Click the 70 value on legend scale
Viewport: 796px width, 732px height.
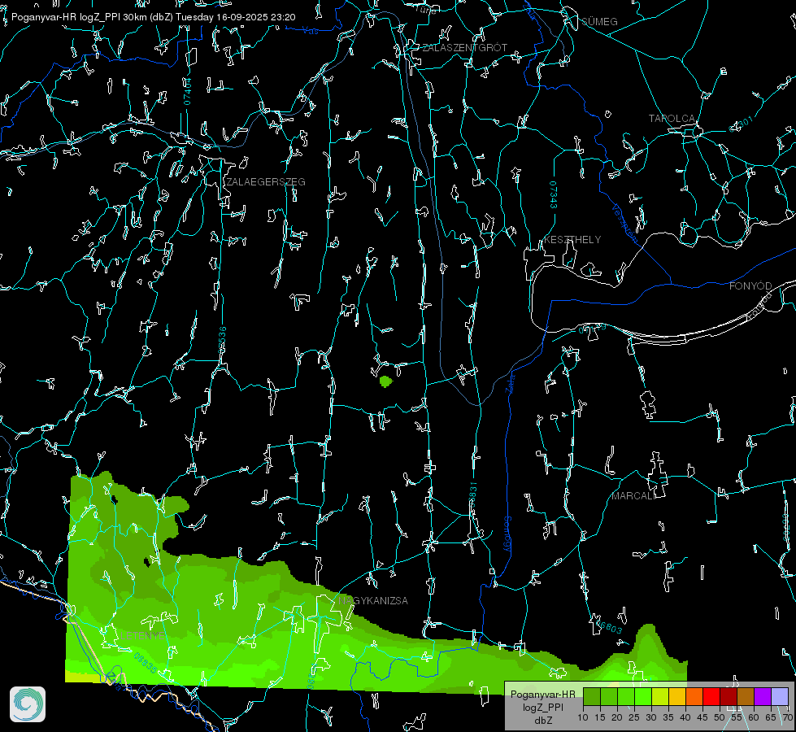point(787,718)
